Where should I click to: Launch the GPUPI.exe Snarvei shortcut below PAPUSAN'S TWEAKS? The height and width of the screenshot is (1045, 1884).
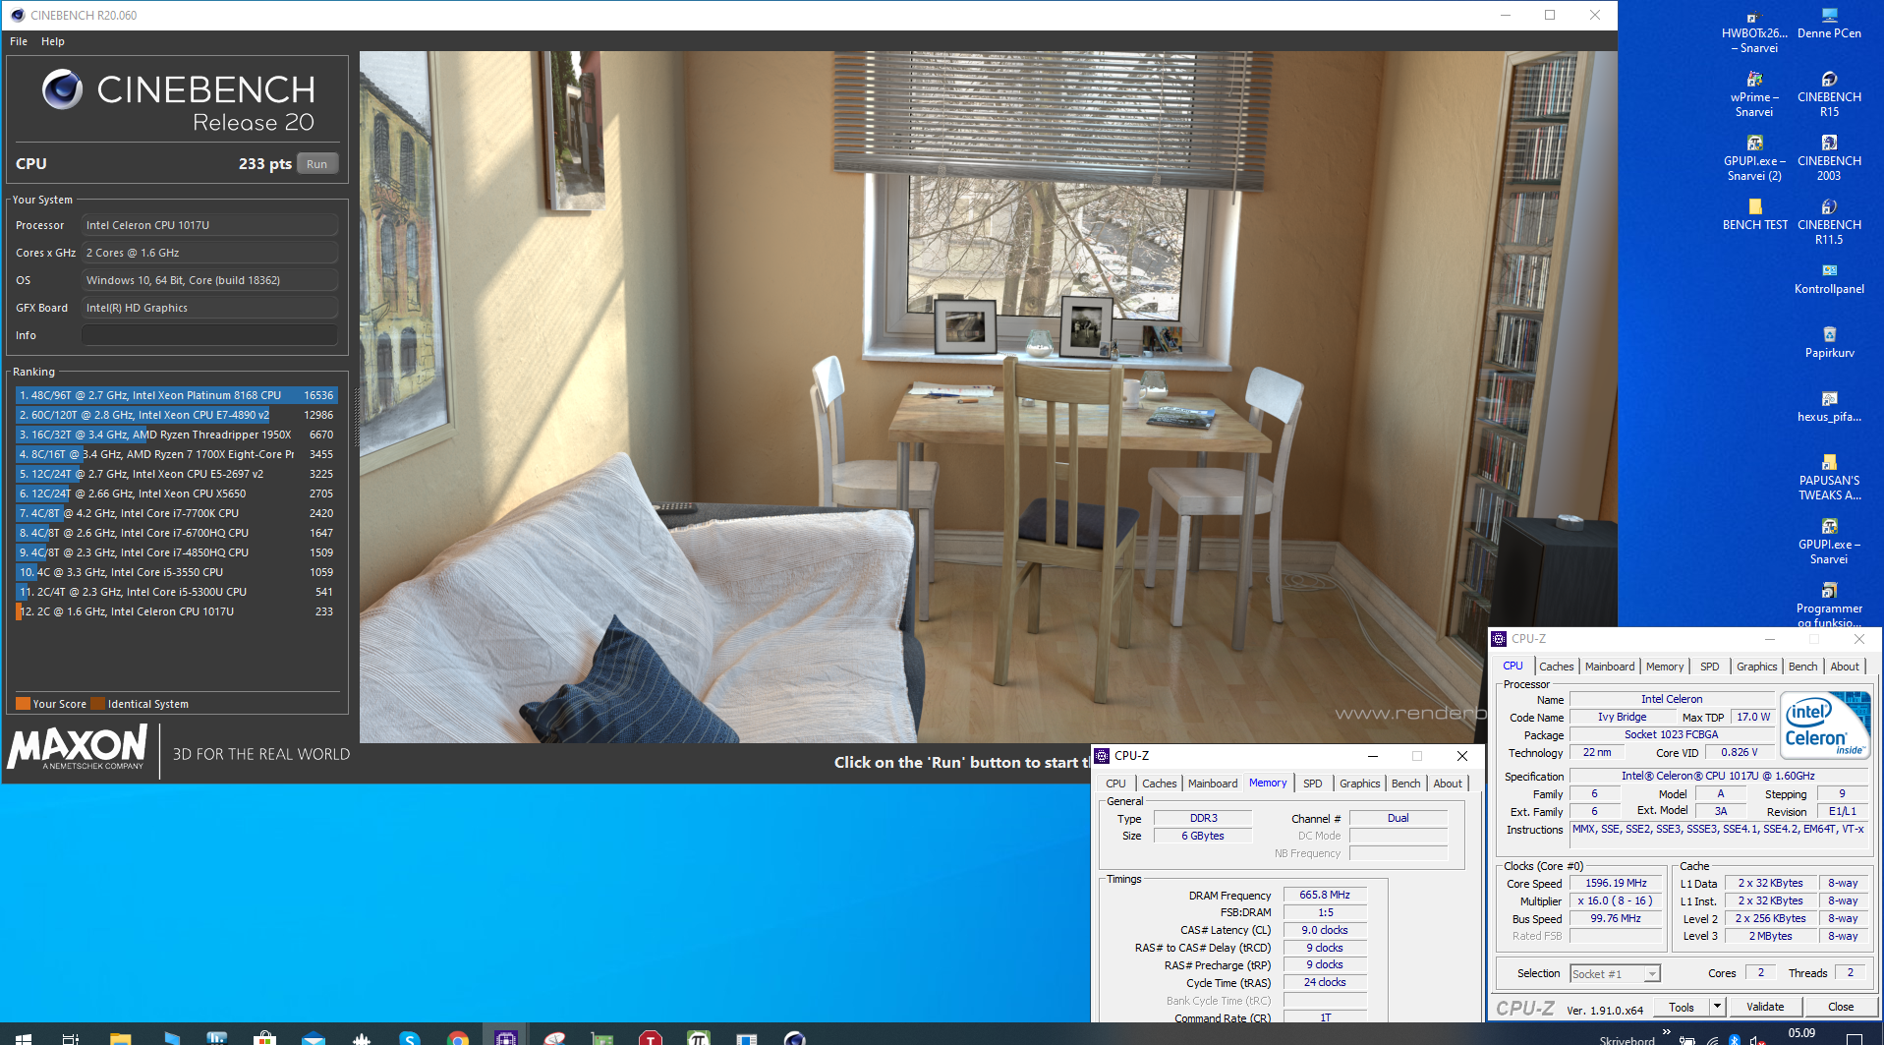(x=1829, y=543)
